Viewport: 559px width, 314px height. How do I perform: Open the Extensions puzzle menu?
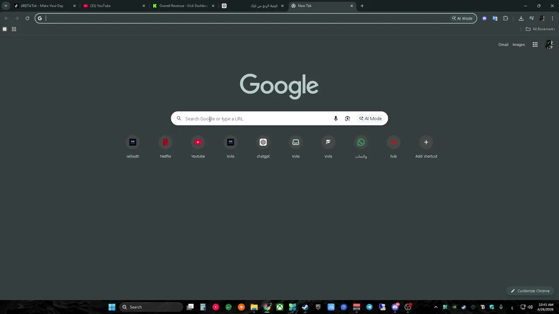click(x=506, y=18)
